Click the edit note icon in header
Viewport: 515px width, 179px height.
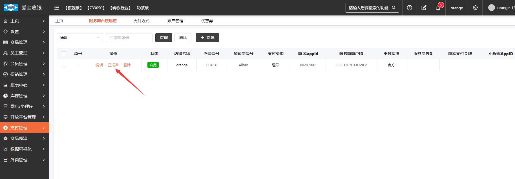(x=424, y=8)
